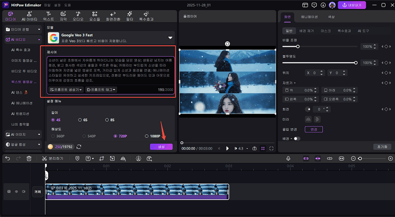
Task: Open the 특수효과 panel
Action: 146,16
